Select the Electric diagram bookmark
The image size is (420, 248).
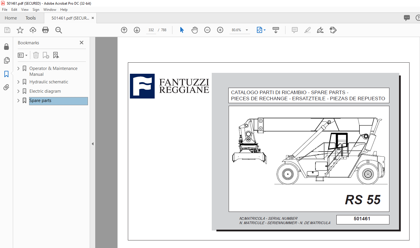45,91
